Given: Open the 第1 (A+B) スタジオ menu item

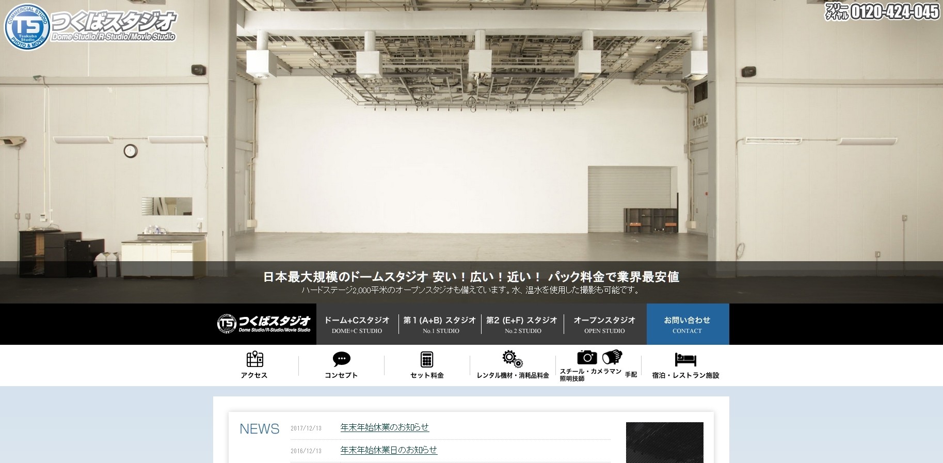Looking at the screenshot, I should tap(440, 324).
